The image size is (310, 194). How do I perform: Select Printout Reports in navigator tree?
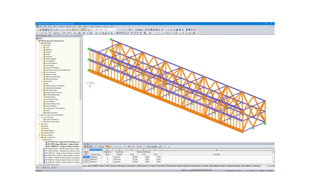tap(49, 133)
